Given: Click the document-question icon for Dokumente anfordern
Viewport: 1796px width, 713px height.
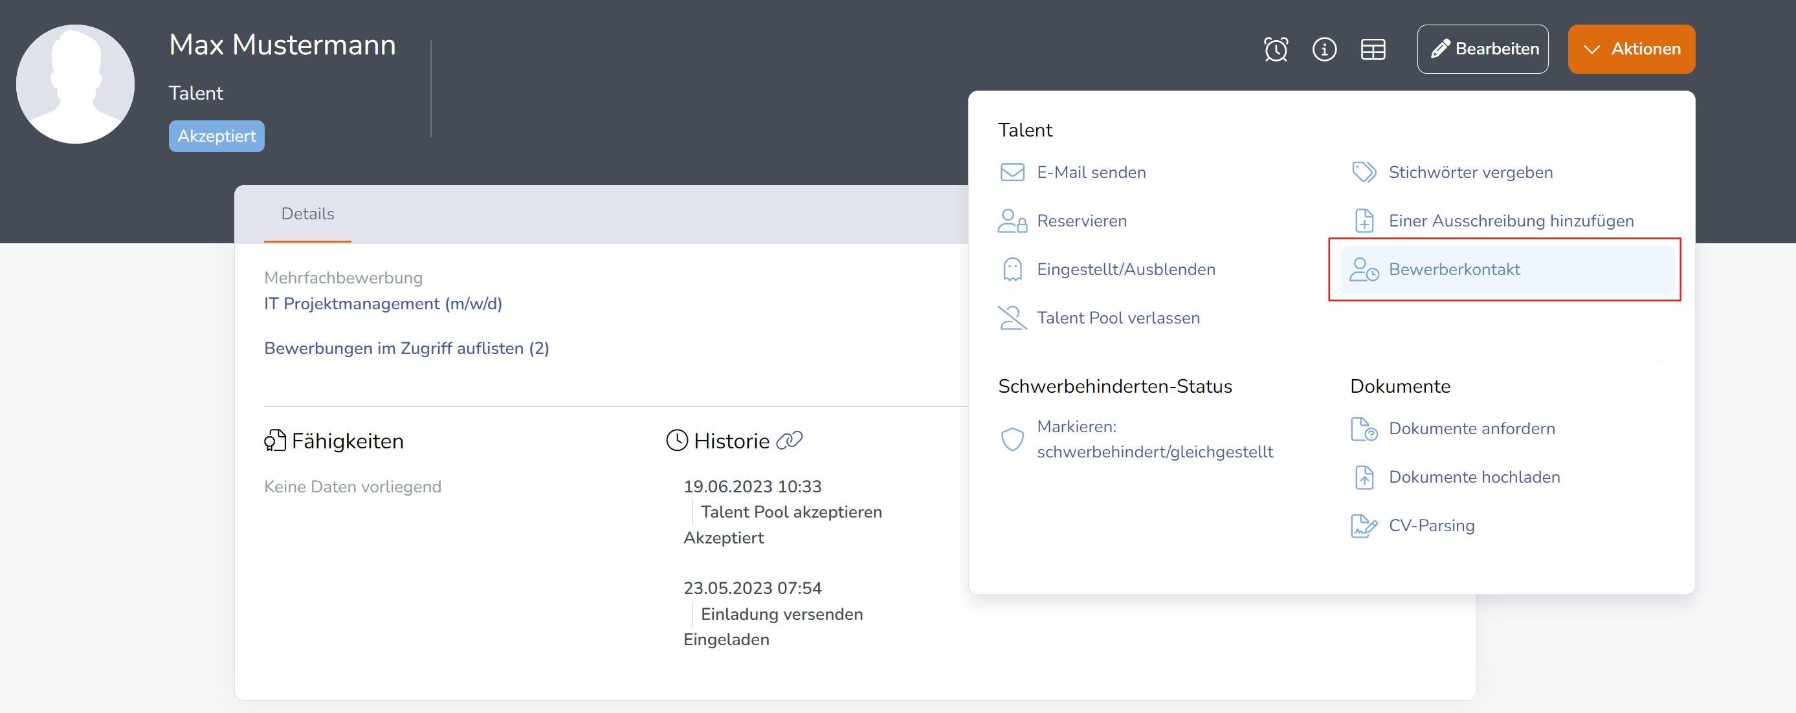Looking at the screenshot, I should click(1364, 428).
